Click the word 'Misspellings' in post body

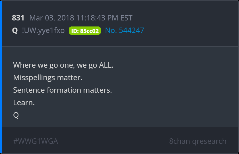(34, 78)
